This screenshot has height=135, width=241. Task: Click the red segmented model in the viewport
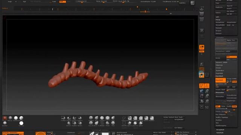[98, 76]
